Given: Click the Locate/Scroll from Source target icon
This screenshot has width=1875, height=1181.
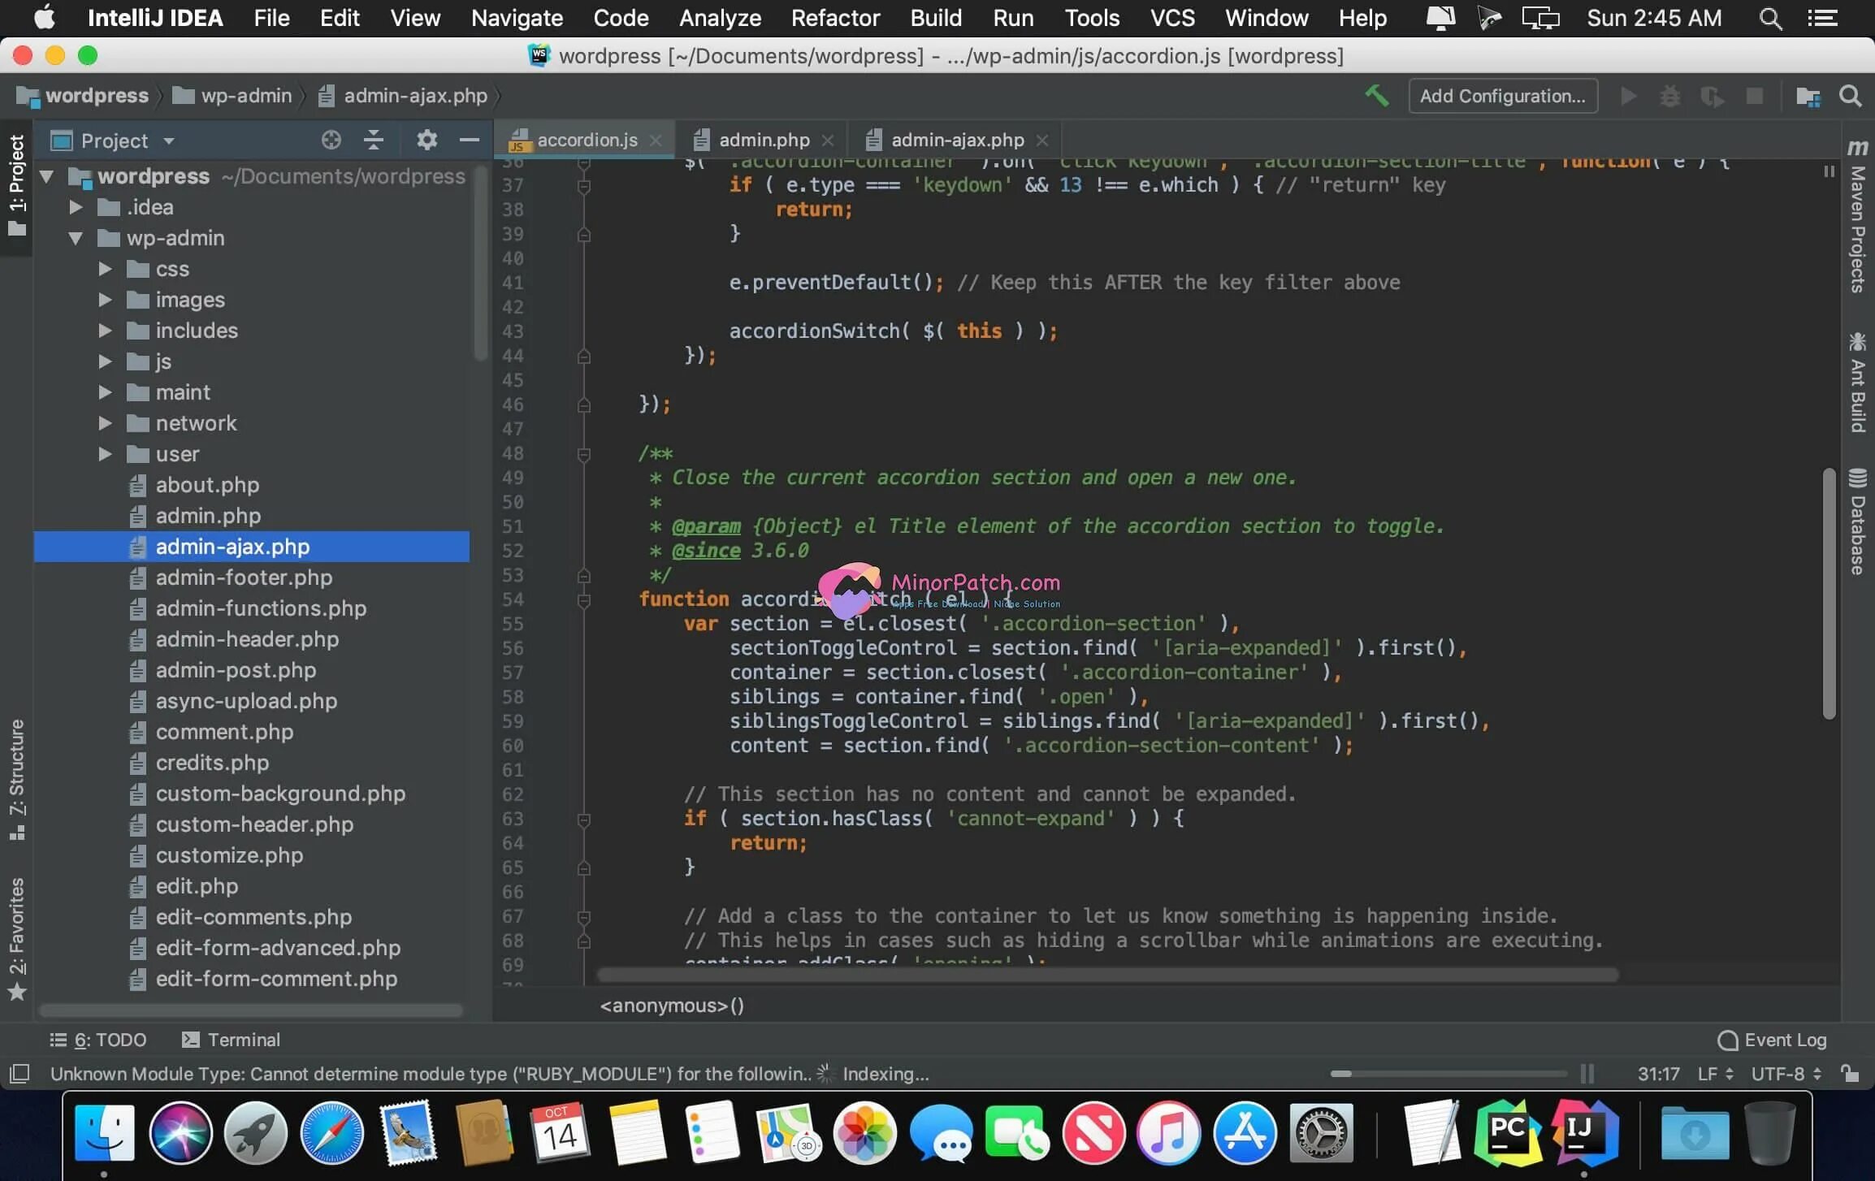Looking at the screenshot, I should tap(331, 140).
